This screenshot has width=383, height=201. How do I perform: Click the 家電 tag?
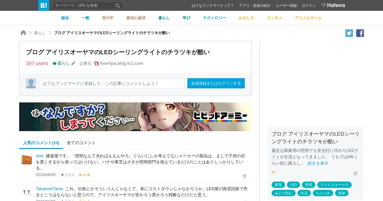click(x=278, y=185)
